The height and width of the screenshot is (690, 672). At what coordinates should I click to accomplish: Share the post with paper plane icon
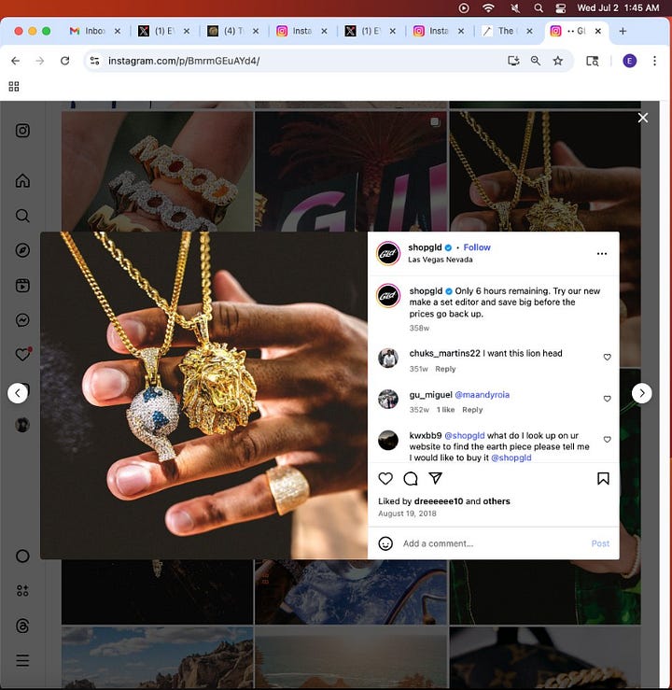coord(435,478)
